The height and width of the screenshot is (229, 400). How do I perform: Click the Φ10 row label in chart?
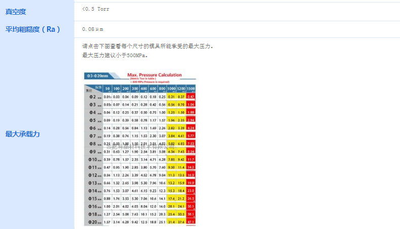94,160
